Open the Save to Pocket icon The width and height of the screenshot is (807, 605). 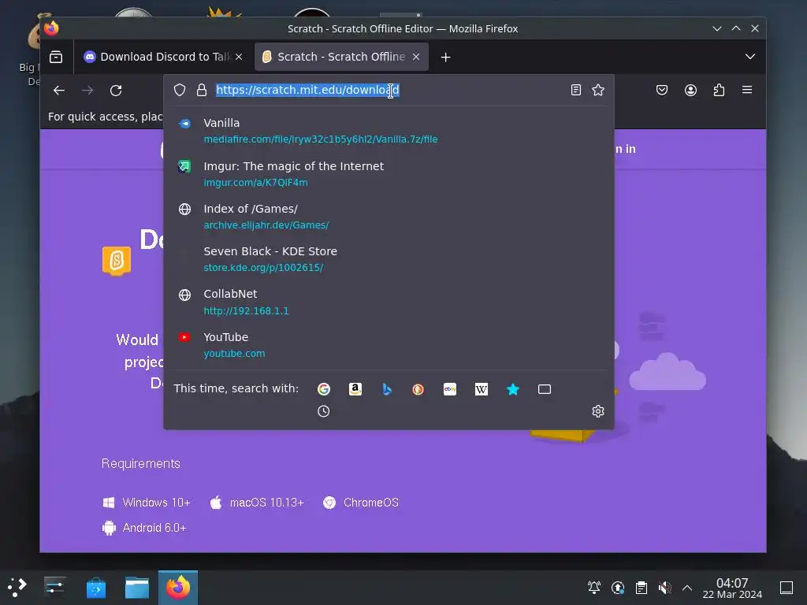click(662, 90)
